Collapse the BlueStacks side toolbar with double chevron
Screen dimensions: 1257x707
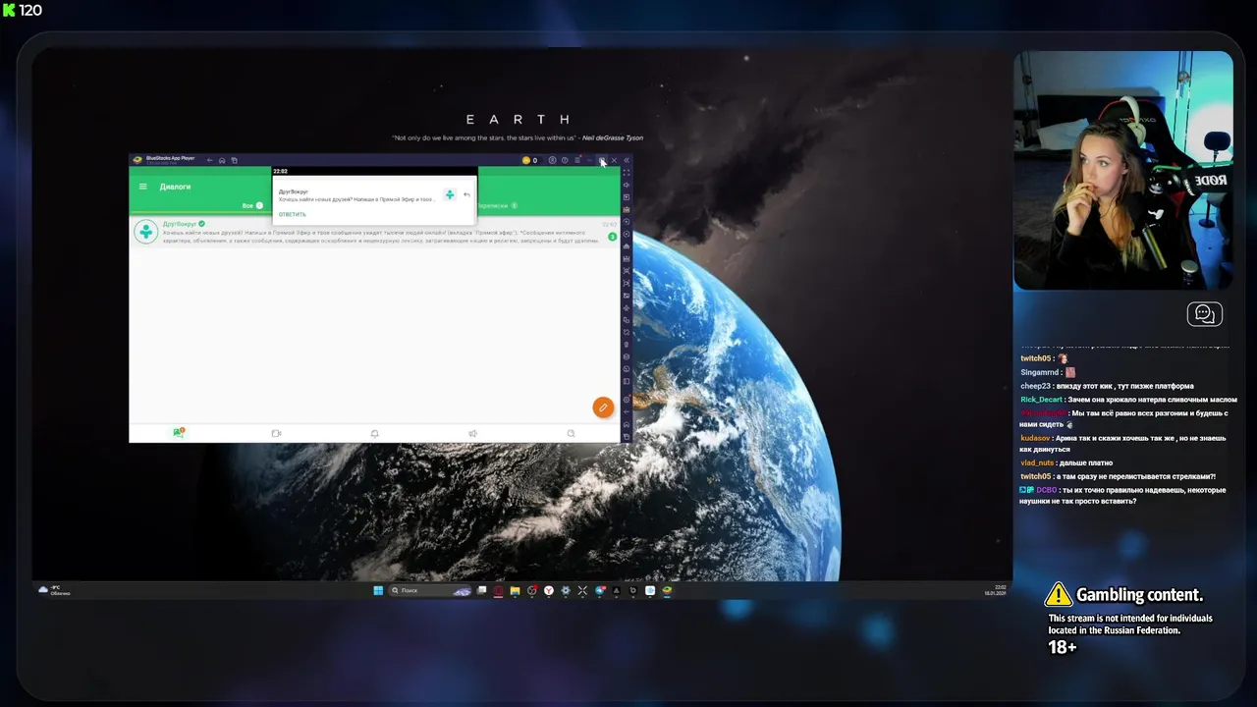pos(627,160)
